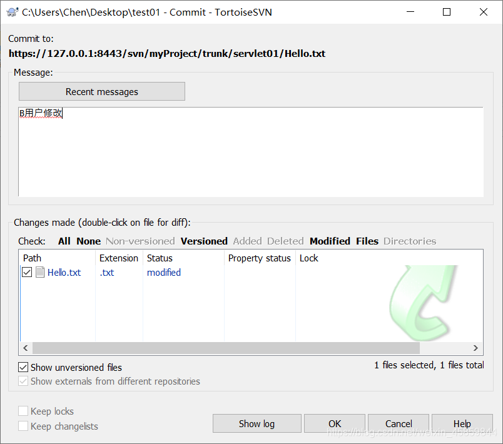Enable the Keep changelists checkbox

[23, 426]
